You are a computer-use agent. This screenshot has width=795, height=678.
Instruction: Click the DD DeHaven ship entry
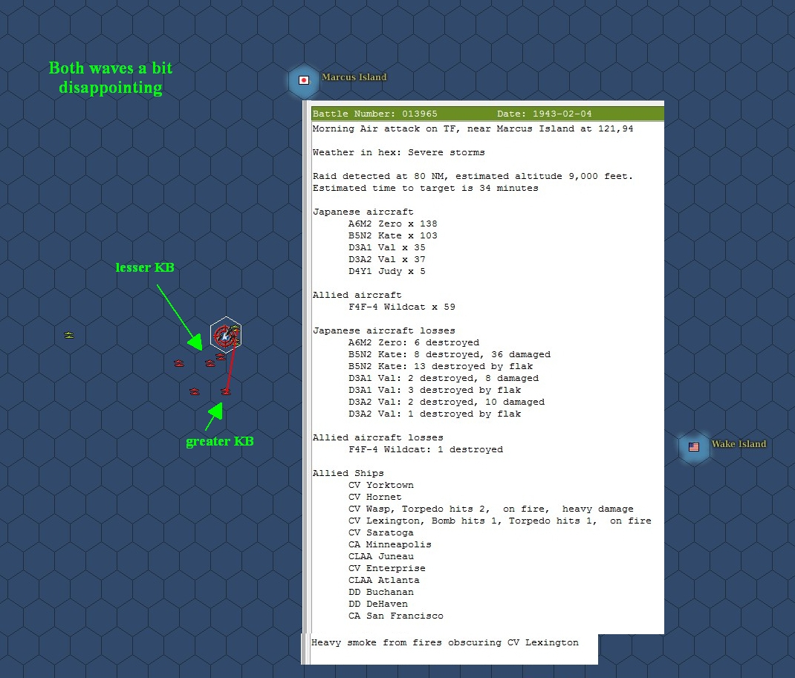[x=377, y=604]
